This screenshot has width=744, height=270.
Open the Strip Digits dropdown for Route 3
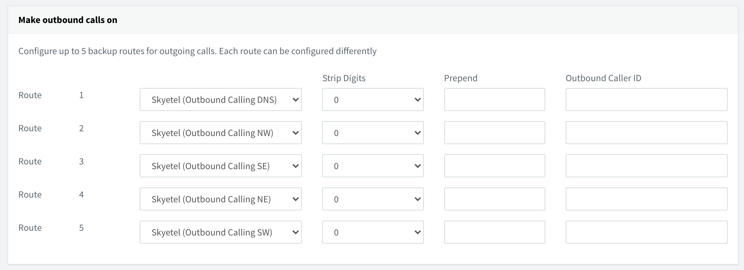coord(373,166)
